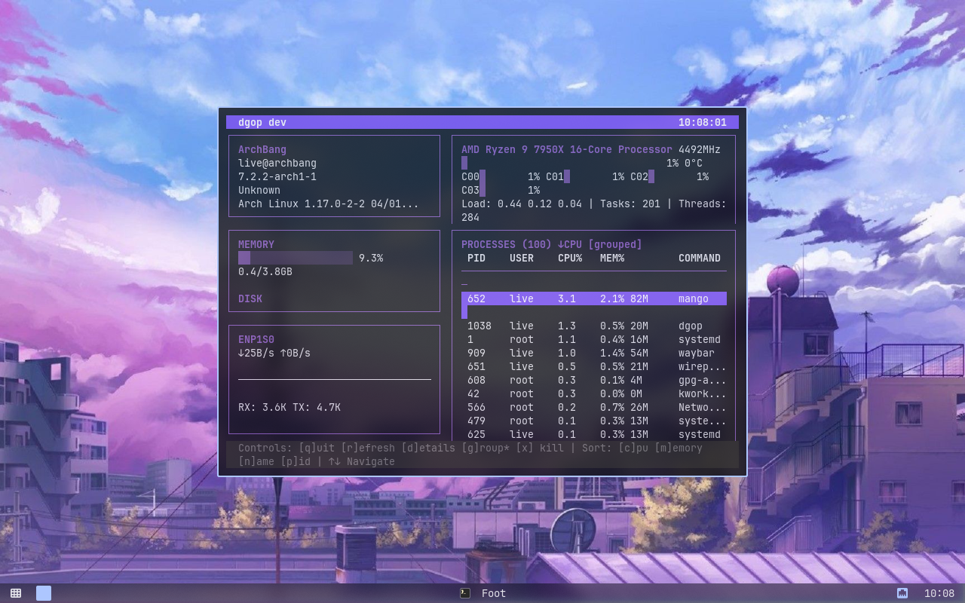The height and width of the screenshot is (603, 965).
Task: Click the Foot window label in taskbar
Action: coord(494,593)
